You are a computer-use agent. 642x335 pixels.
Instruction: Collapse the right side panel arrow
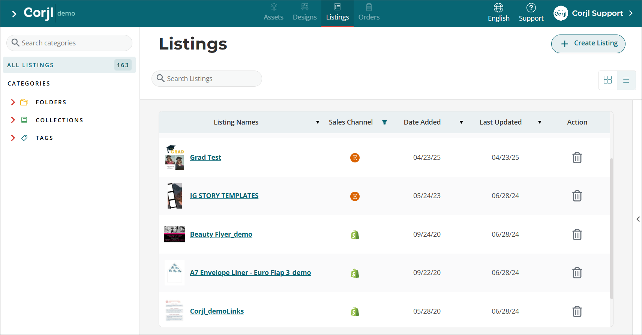click(638, 219)
